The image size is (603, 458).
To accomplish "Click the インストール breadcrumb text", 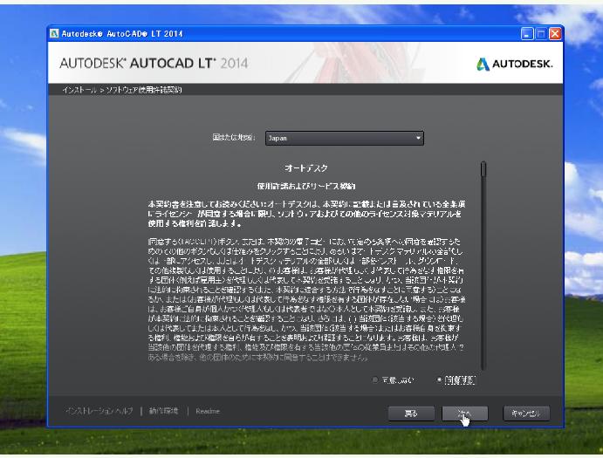I will tap(79, 90).
